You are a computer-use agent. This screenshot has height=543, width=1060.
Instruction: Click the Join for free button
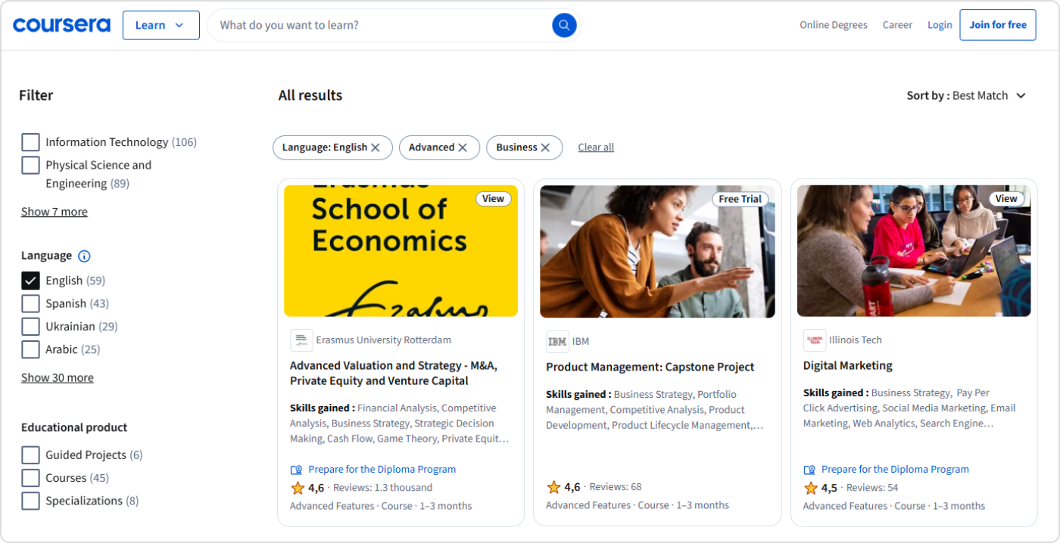coord(997,24)
